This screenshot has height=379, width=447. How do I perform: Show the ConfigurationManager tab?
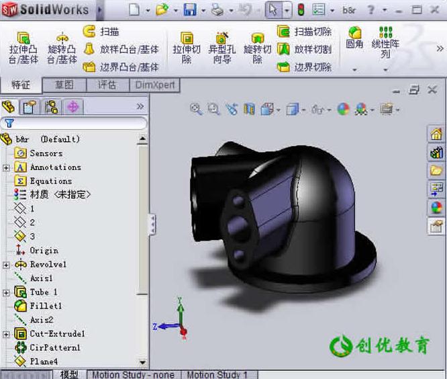tap(51, 107)
